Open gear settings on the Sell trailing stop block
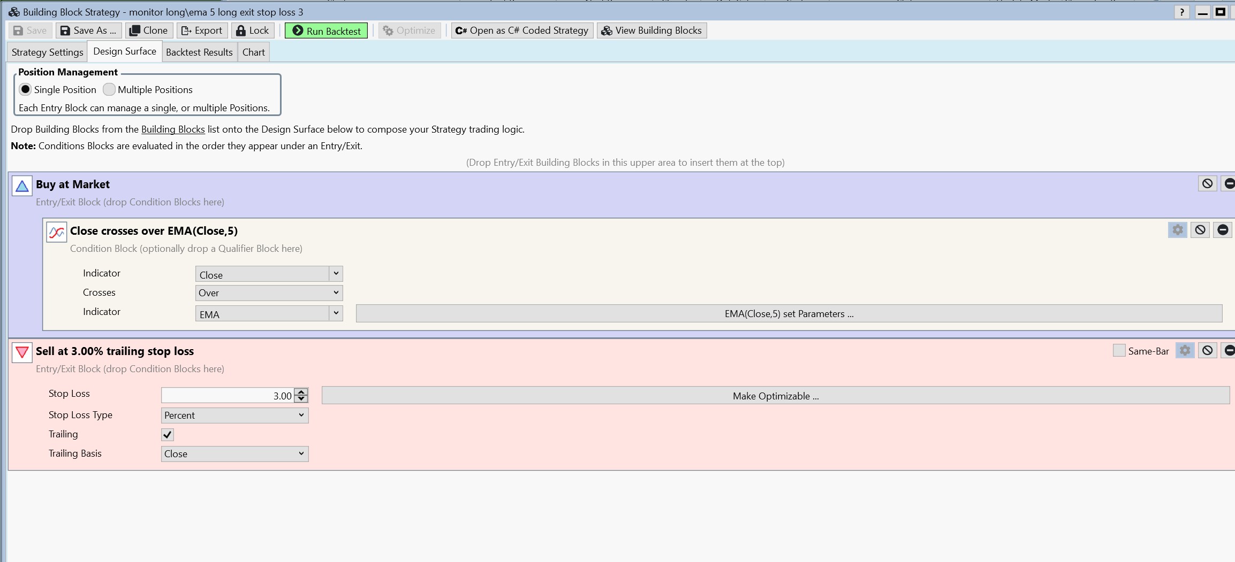 pos(1185,351)
